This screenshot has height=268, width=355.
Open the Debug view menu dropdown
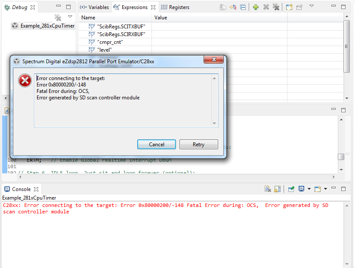pos(70,16)
